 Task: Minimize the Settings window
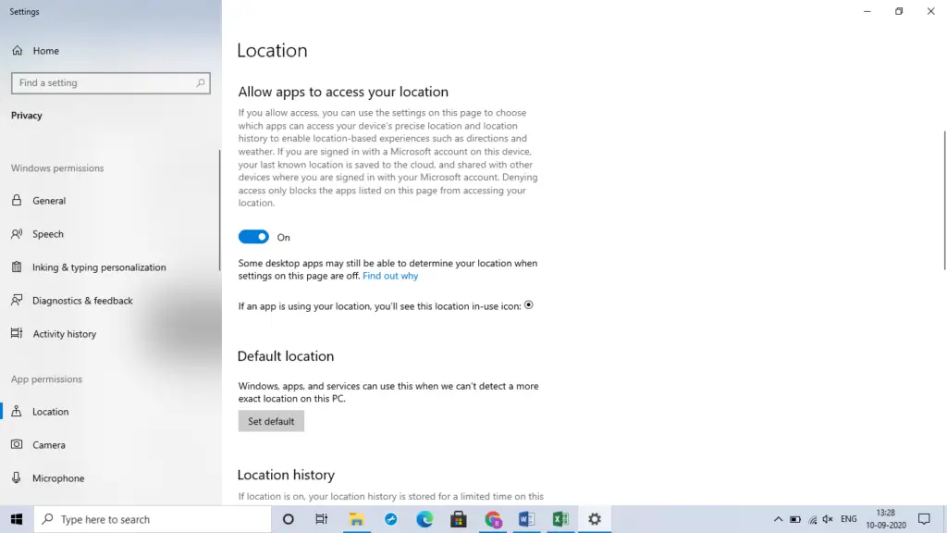[867, 11]
